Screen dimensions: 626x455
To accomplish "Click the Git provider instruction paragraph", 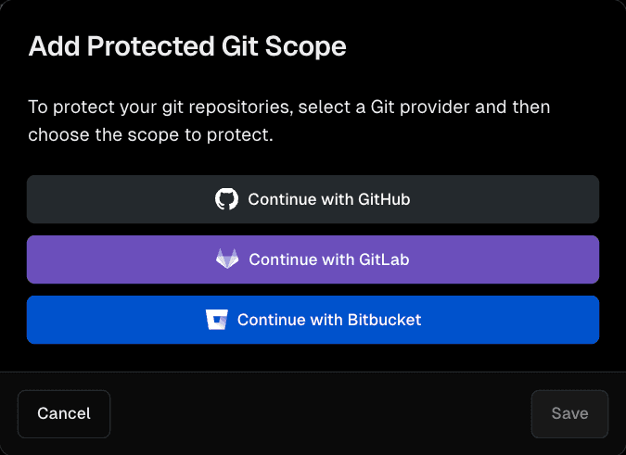I will pyautogui.click(x=289, y=120).
